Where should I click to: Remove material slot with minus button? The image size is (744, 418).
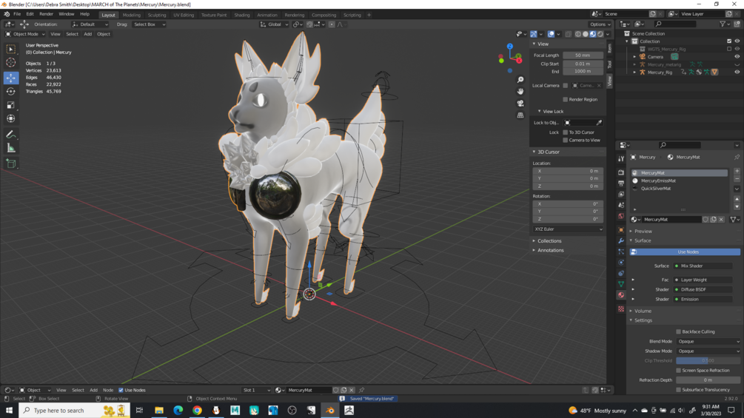(x=737, y=179)
